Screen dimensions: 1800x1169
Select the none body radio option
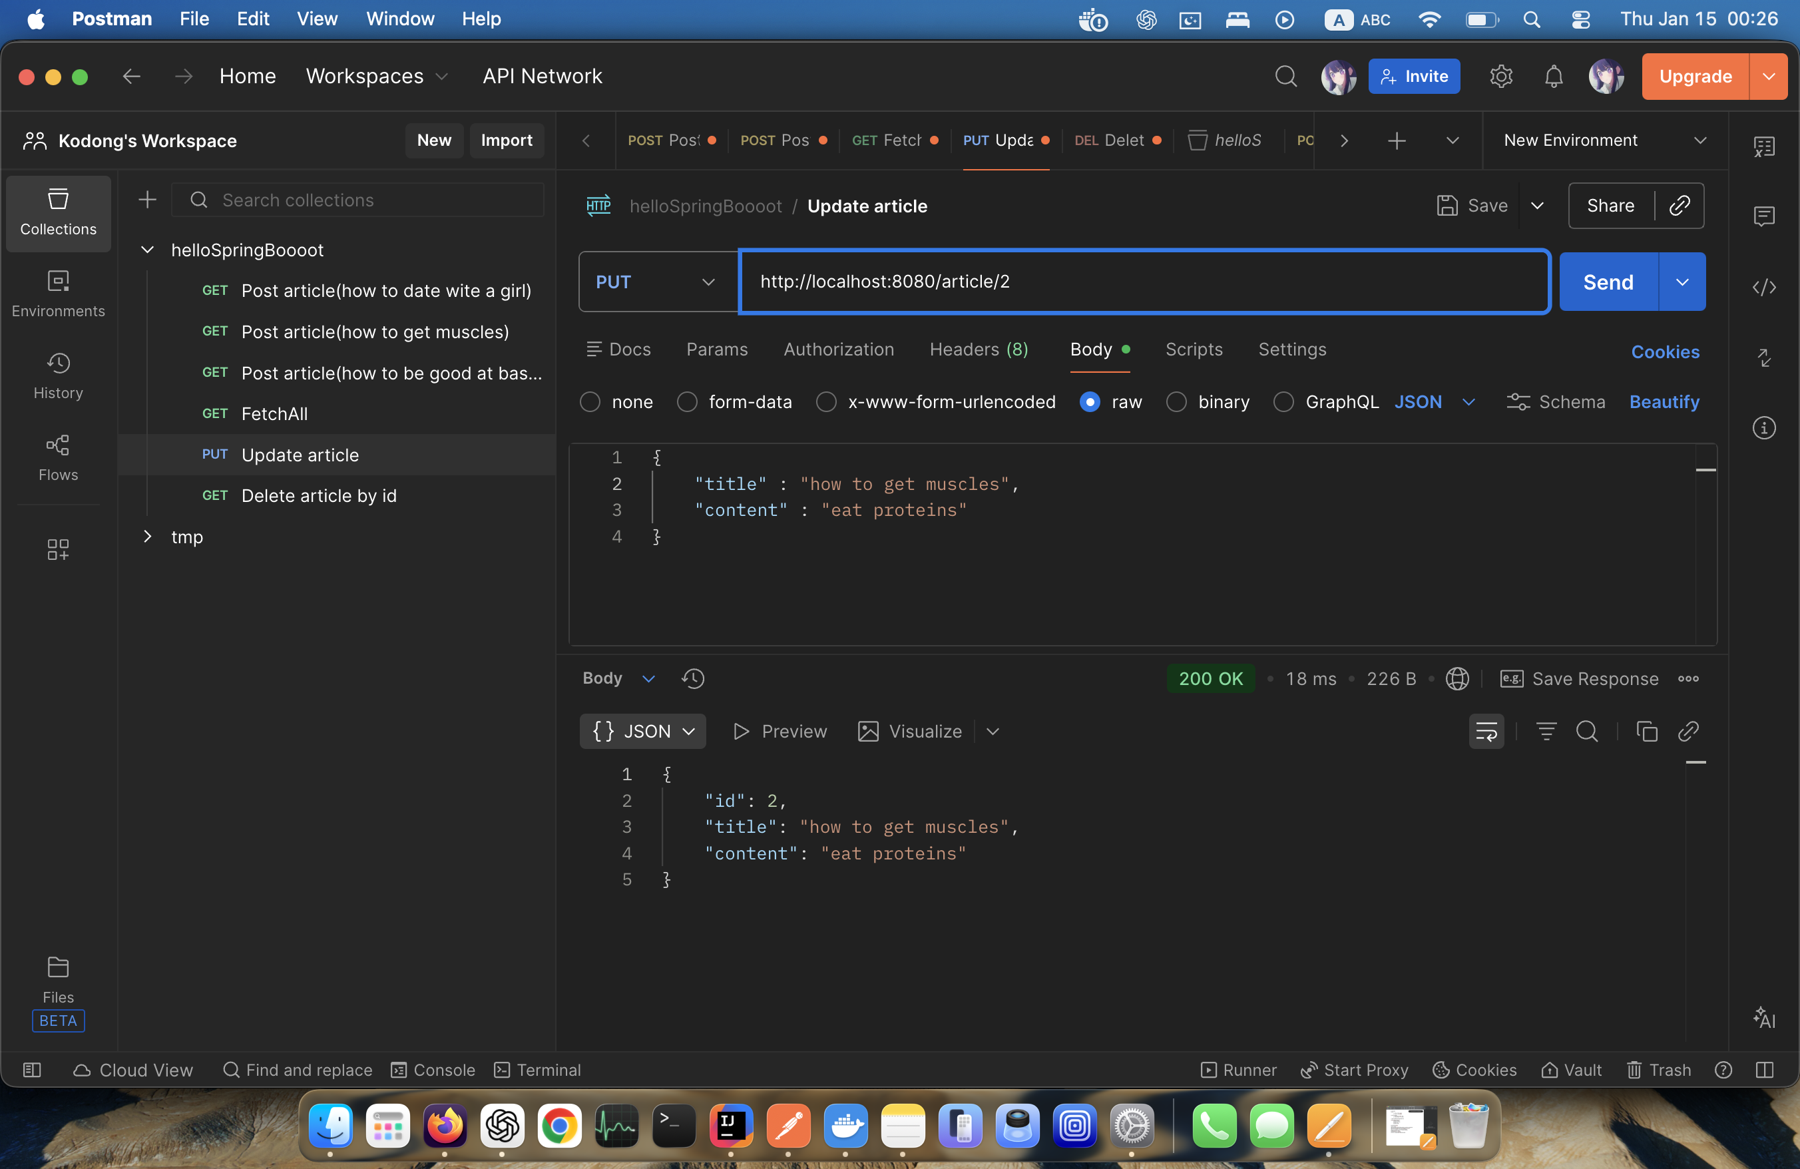(x=590, y=401)
